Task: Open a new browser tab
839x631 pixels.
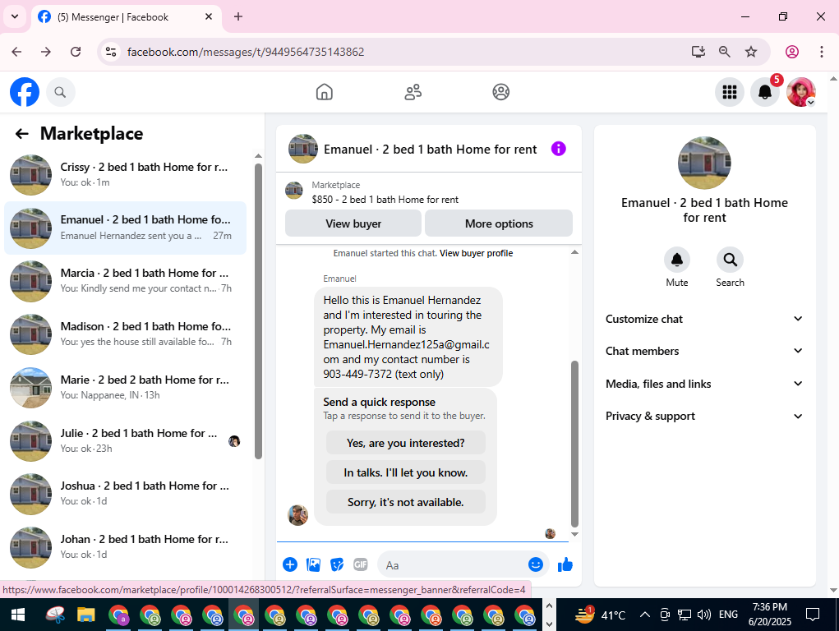Action: click(x=238, y=16)
